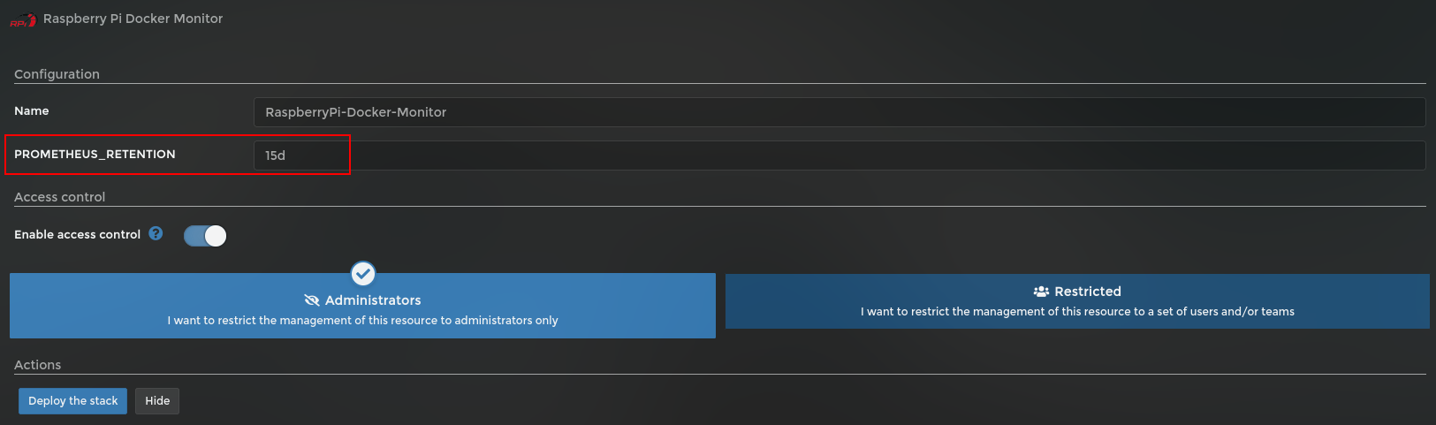Image resolution: width=1436 pixels, height=425 pixels.
Task: Click the crossed-eye icon beside Administrators
Action: (x=312, y=300)
